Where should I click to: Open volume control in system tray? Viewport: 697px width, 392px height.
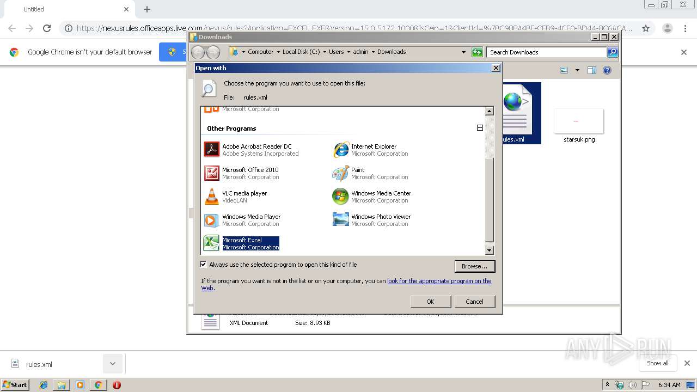point(632,385)
